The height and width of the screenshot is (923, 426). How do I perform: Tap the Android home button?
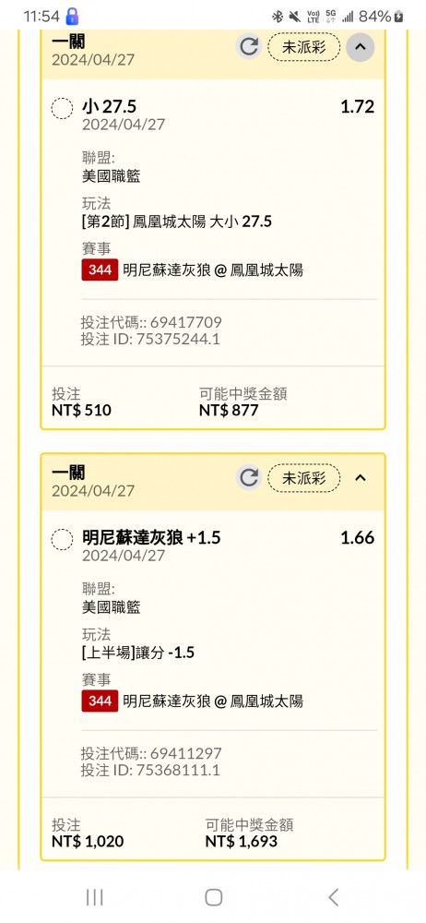tap(213, 897)
